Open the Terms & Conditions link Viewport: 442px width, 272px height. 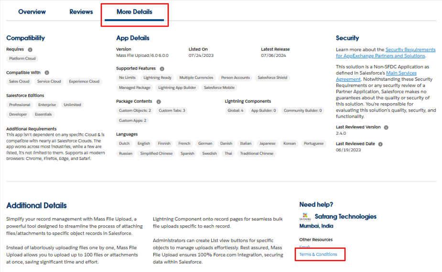tap(318, 254)
